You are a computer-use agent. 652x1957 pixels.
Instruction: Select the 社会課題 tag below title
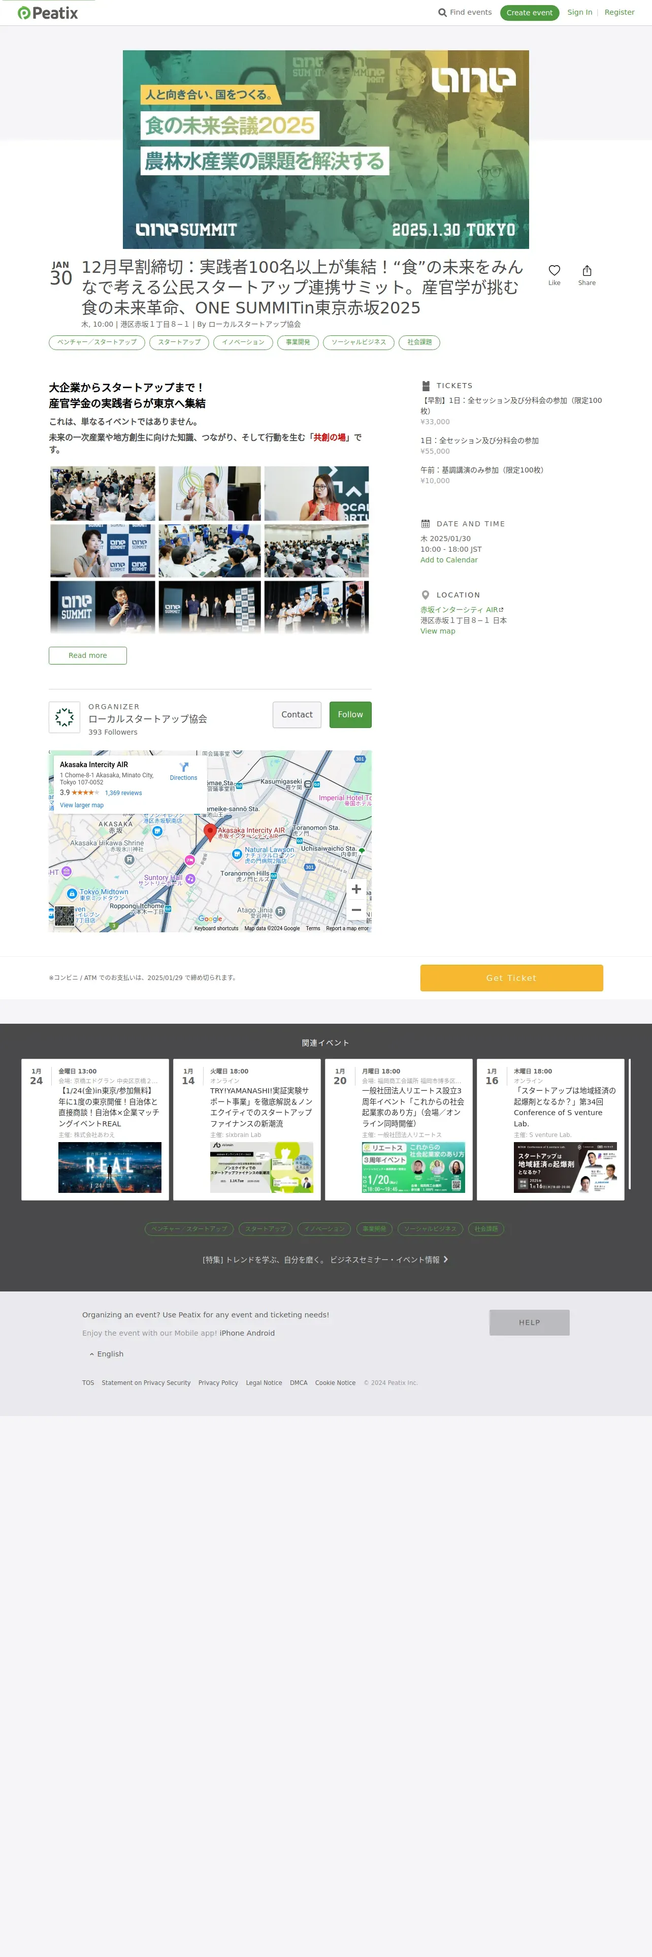pyautogui.click(x=420, y=342)
